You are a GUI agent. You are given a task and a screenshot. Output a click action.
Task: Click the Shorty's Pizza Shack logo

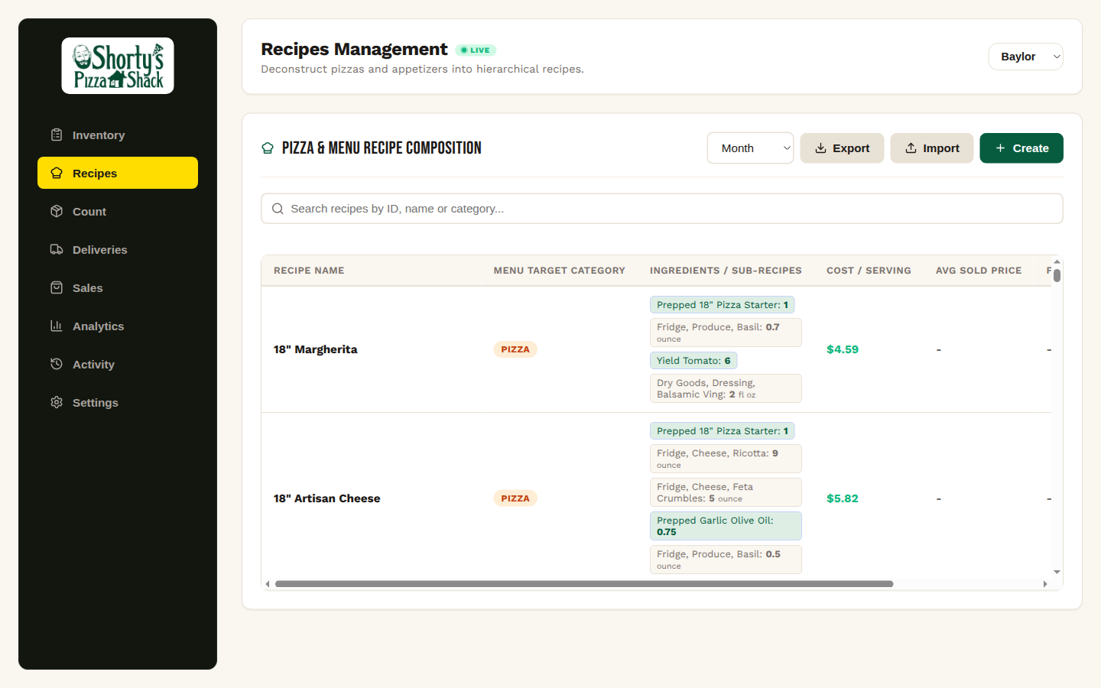[118, 66]
